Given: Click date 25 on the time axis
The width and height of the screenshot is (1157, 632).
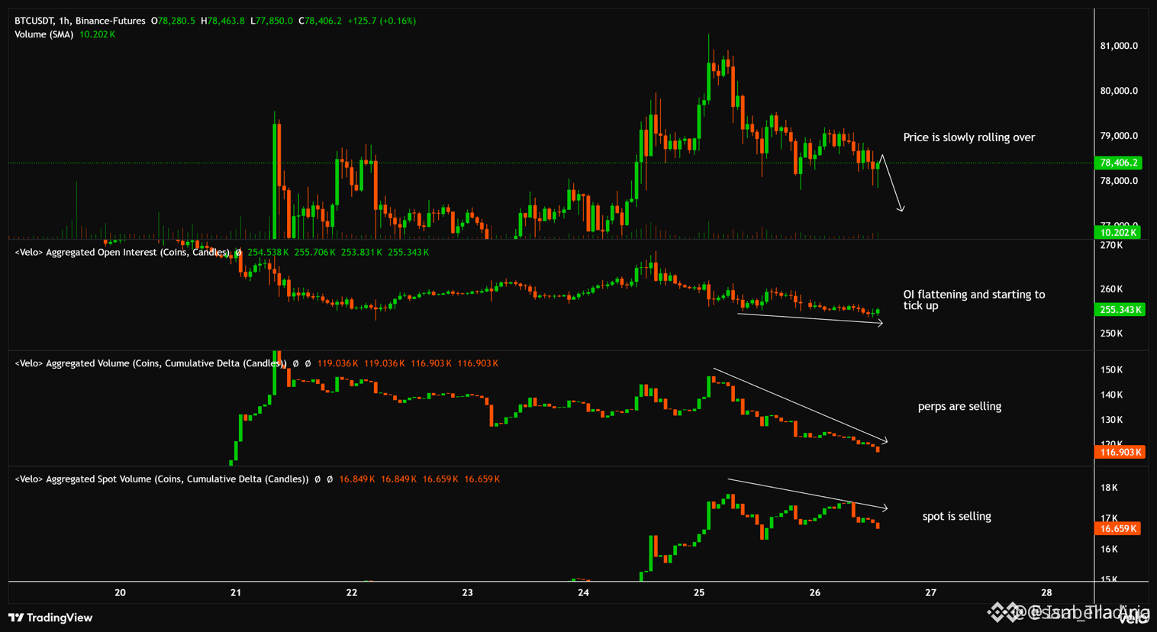Looking at the screenshot, I should pyautogui.click(x=699, y=592).
